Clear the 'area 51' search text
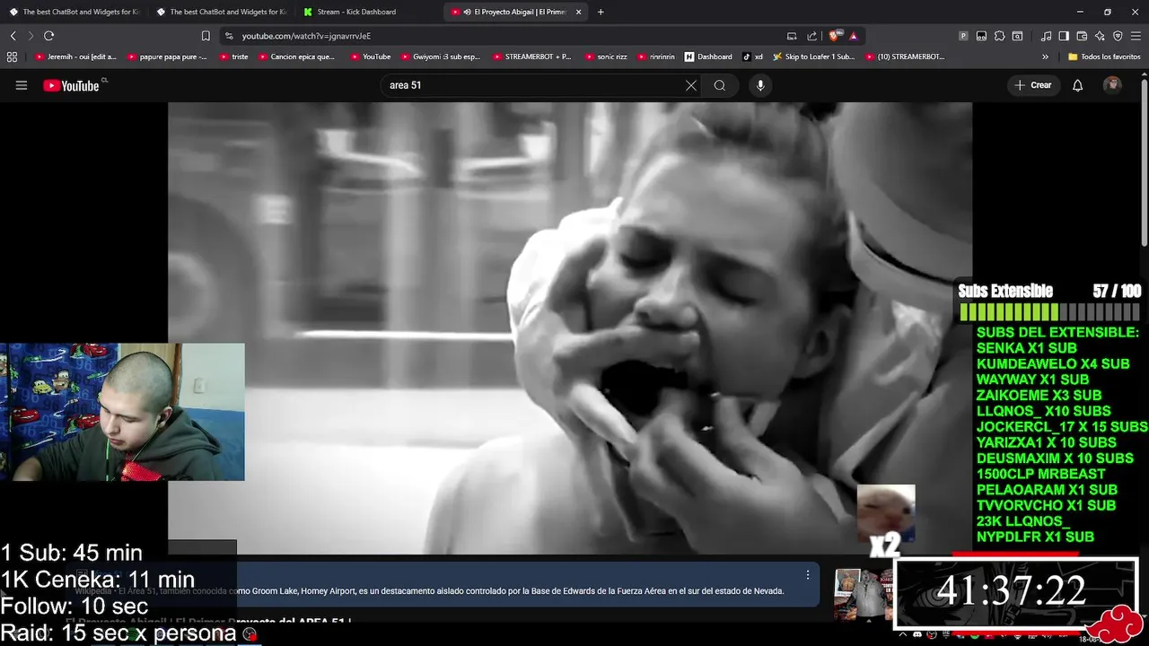Viewport: 1149px width, 646px height. pyautogui.click(x=690, y=85)
